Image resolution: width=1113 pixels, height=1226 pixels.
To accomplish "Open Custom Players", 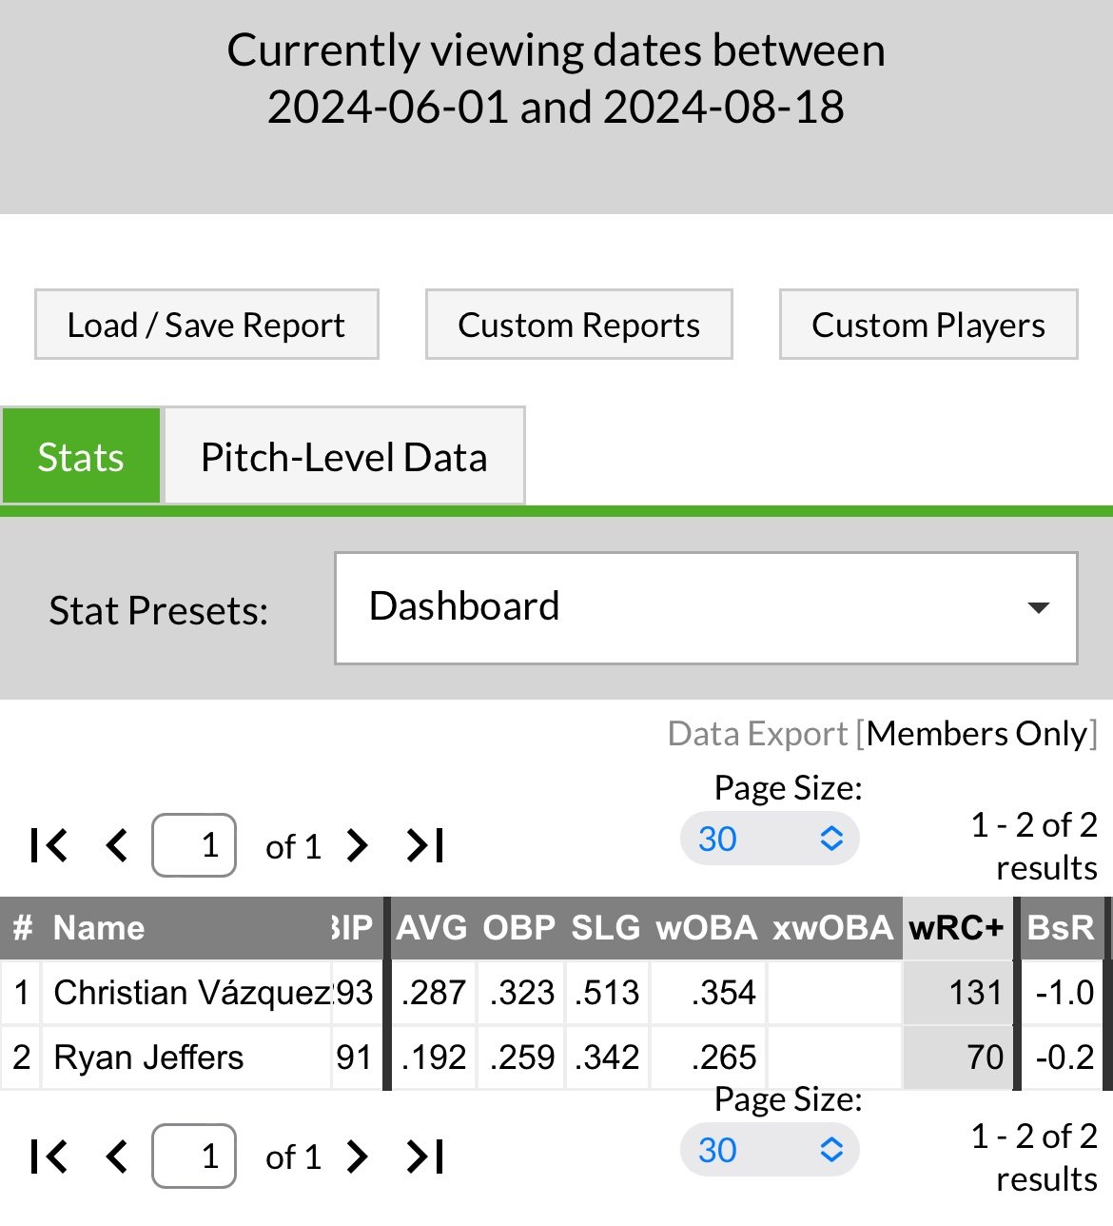I will pos(927,326).
